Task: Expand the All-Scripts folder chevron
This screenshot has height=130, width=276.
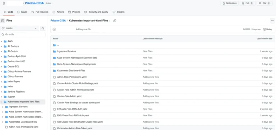Action: coord(1,51)
